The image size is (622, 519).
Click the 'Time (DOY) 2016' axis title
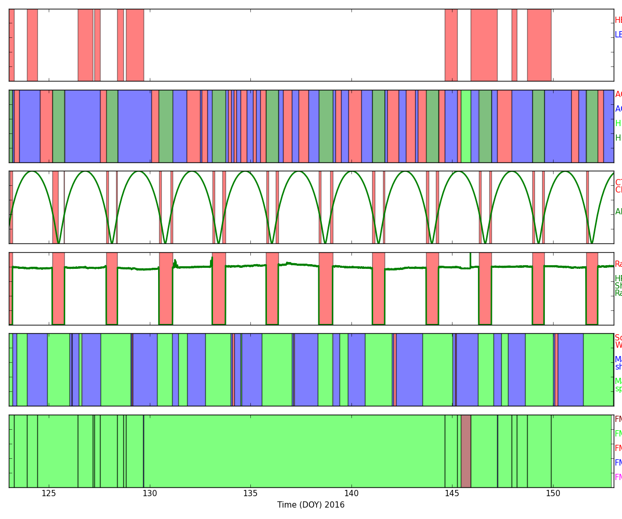(x=310, y=505)
